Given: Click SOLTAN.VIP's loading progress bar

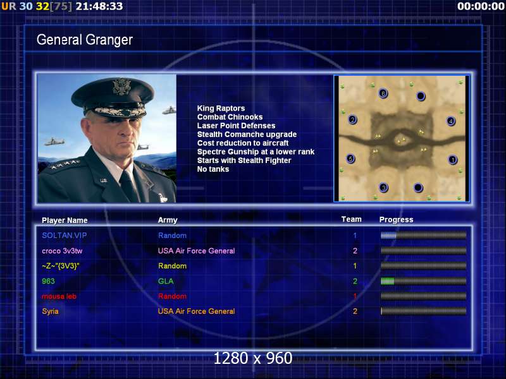Looking at the screenshot, I should coord(423,236).
